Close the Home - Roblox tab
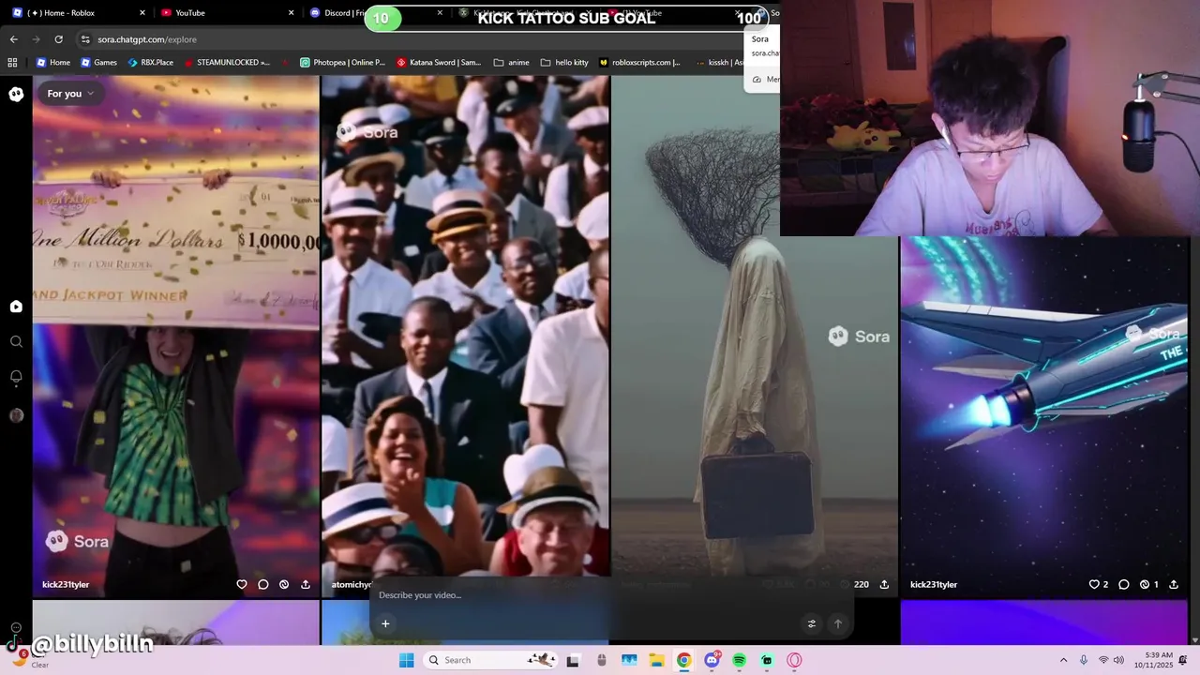The image size is (1200, 675). click(142, 13)
